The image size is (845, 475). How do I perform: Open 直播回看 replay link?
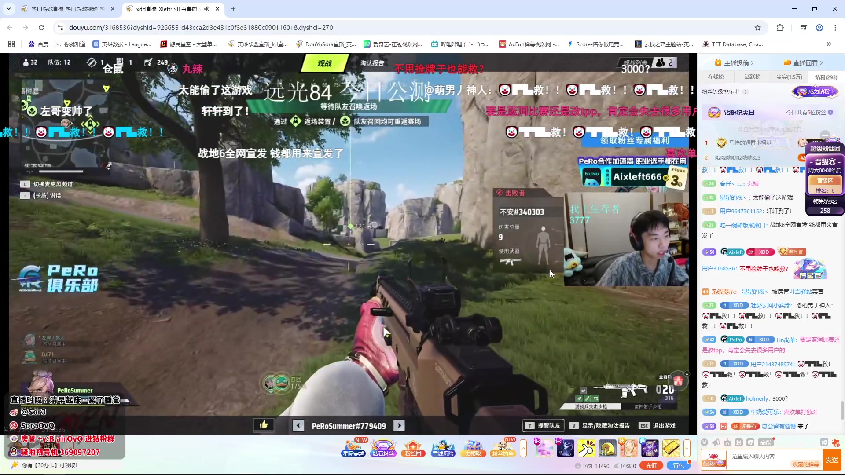pos(803,63)
